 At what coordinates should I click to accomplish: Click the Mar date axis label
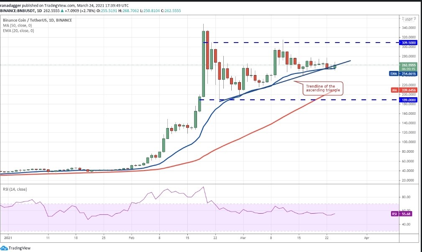(x=243, y=238)
